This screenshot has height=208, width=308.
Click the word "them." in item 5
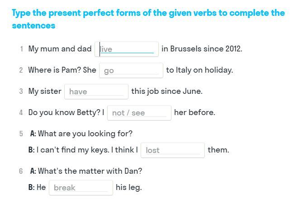(218, 150)
